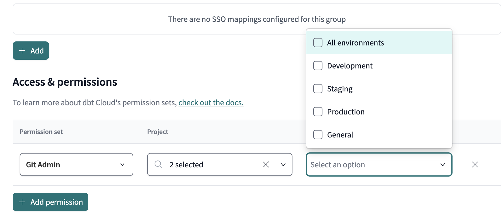Pick the General option label
503x222 pixels.
click(x=340, y=135)
